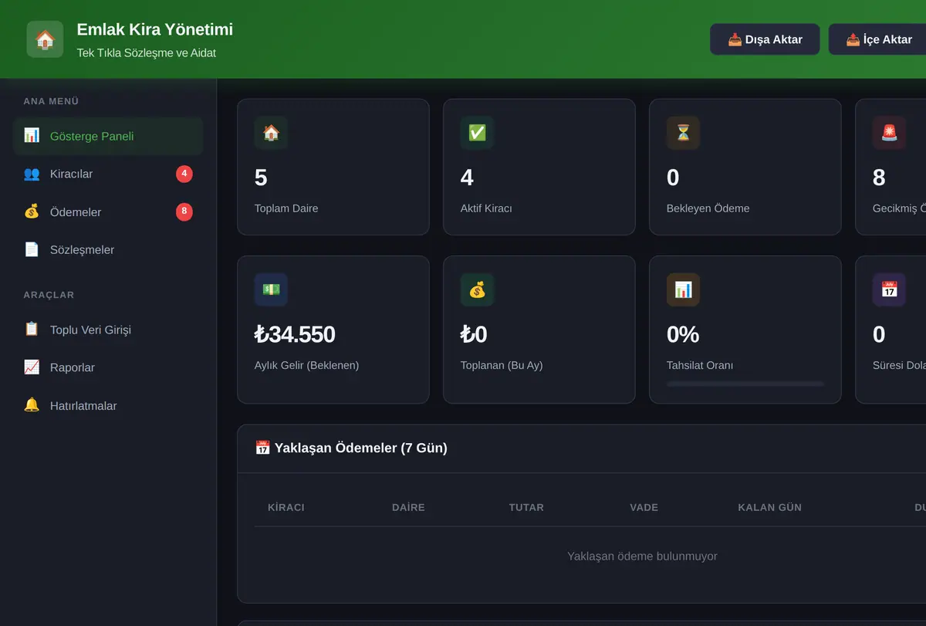Click the green checkmark icon on Aktif Kiracı card
Image resolution: width=926 pixels, height=626 pixels.
477,133
